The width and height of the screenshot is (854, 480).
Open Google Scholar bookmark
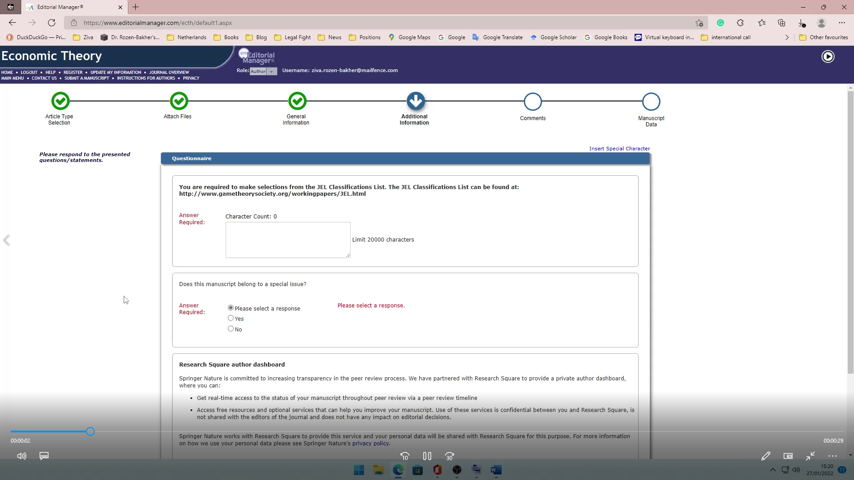(x=553, y=37)
